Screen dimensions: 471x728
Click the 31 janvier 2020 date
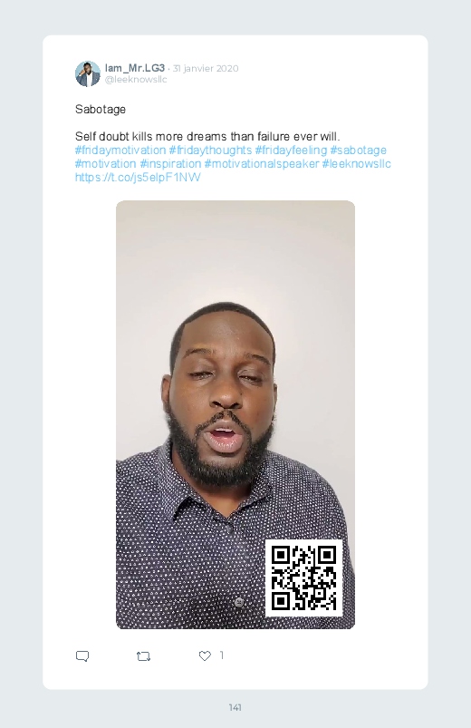coord(206,68)
